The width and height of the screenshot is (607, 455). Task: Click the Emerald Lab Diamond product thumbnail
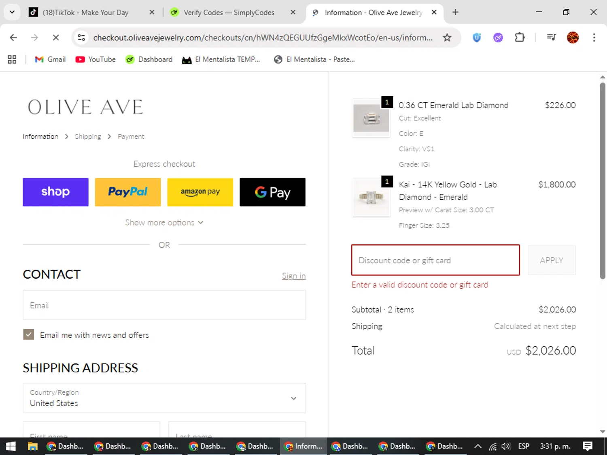pyautogui.click(x=371, y=118)
